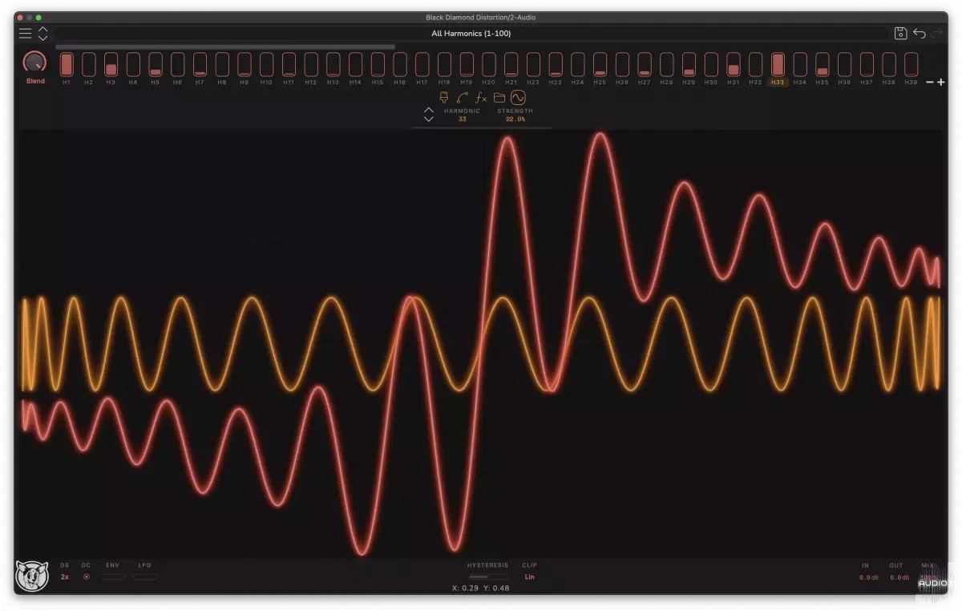Change oversampling 2x setting
This screenshot has width=962, height=611.
pos(65,577)
